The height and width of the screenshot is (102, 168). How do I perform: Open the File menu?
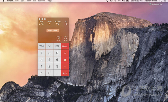tap(17, 1)
